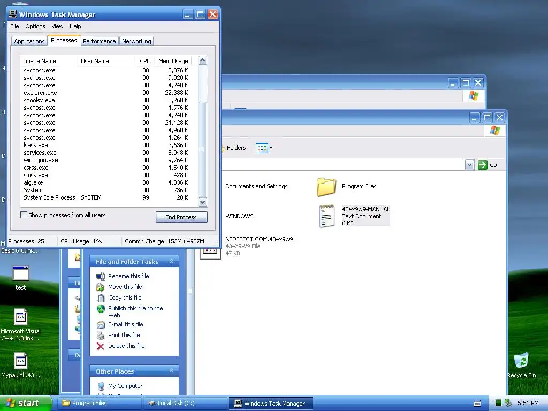The height and width of the screenshot is (411, 548).
Task: Sort processes by Image Name column
Action: [49, 61]
